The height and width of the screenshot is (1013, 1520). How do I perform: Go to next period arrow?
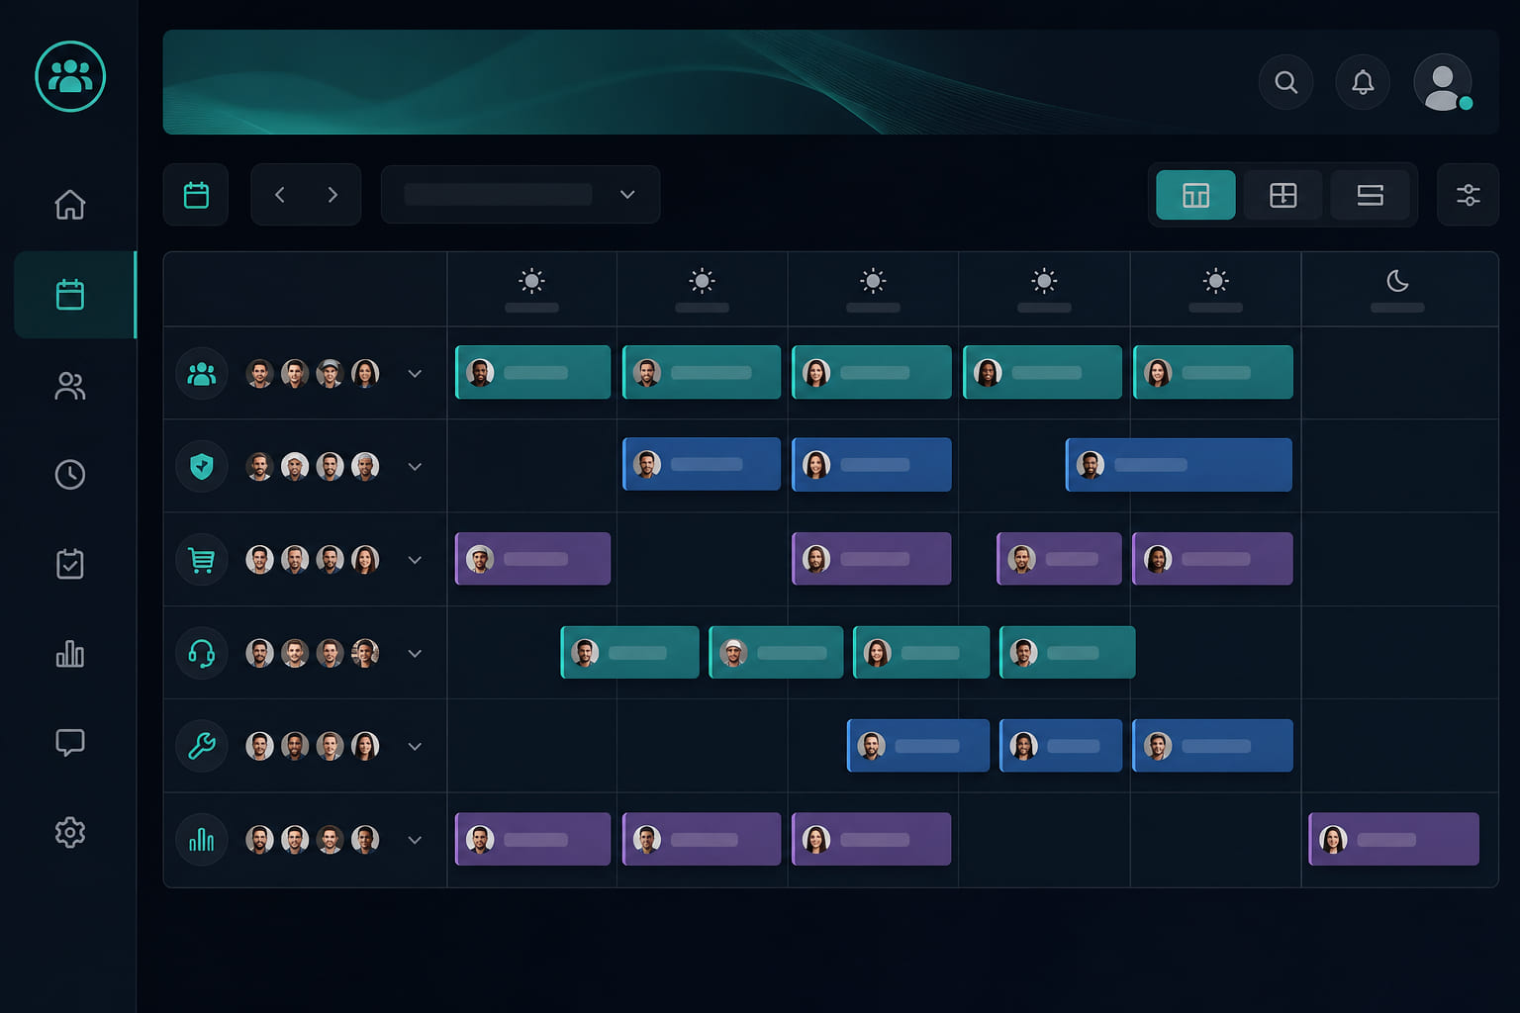[x=332, y=195]
